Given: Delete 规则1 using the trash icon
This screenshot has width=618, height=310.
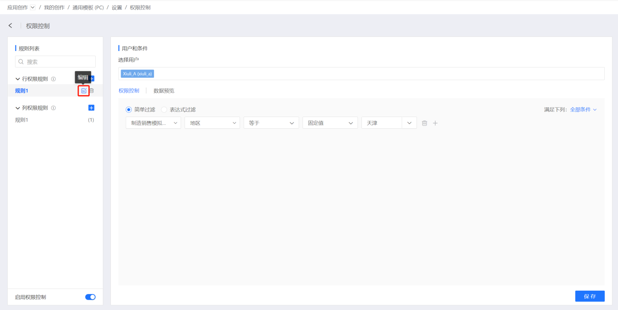Looking at the screenshot, I should 91,90.
